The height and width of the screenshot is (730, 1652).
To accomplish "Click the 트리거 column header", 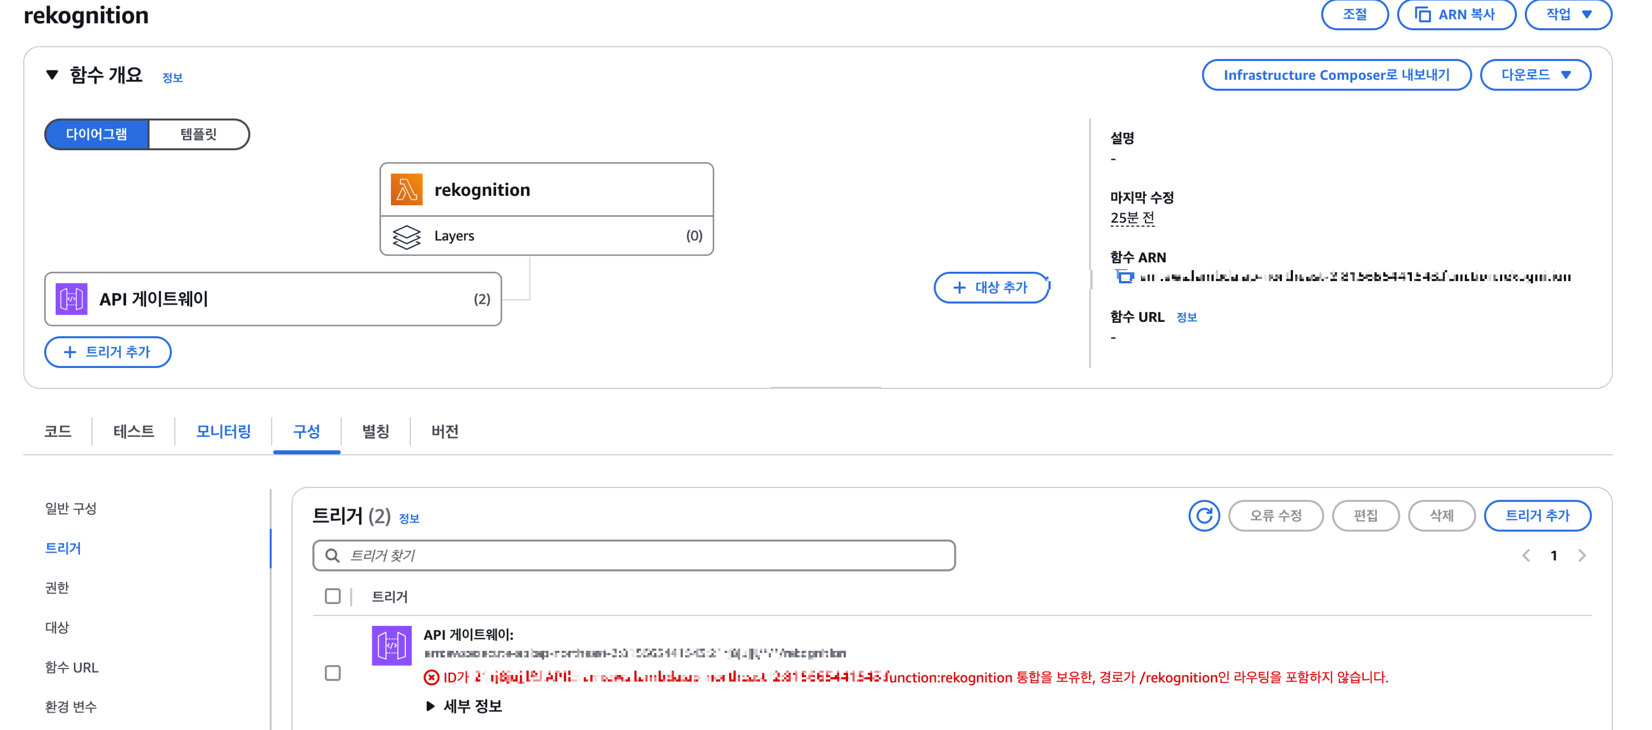I will (x=390, y=597).
